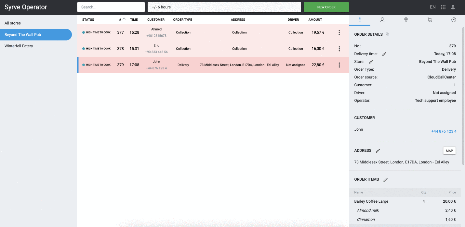Select Winterfell Eatery store
This screenshot has height=227, width=465.
19,46
